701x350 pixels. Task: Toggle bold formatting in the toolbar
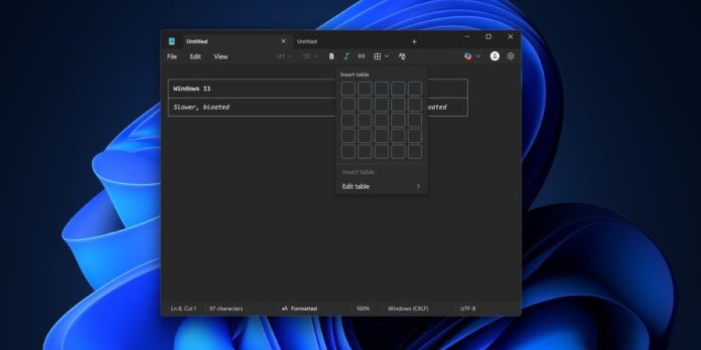(331, 57)
